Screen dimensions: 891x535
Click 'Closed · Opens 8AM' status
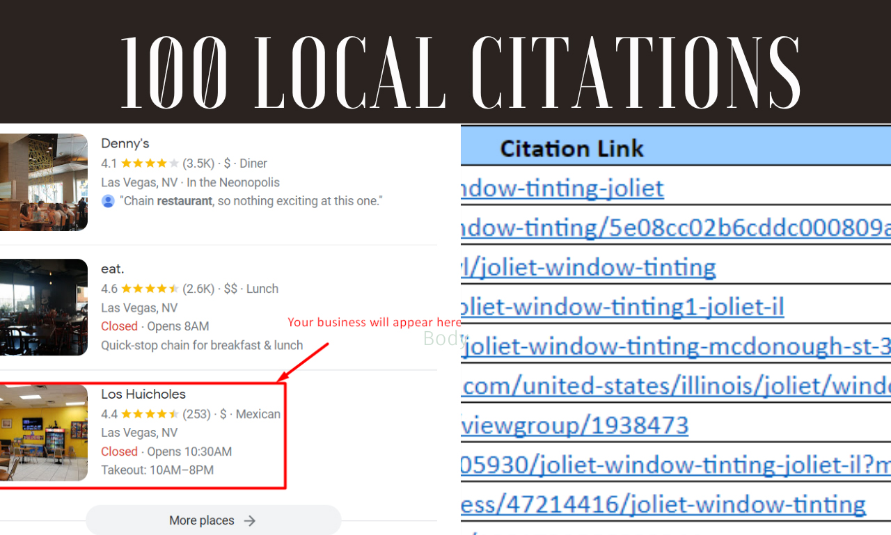click(155, 326)
